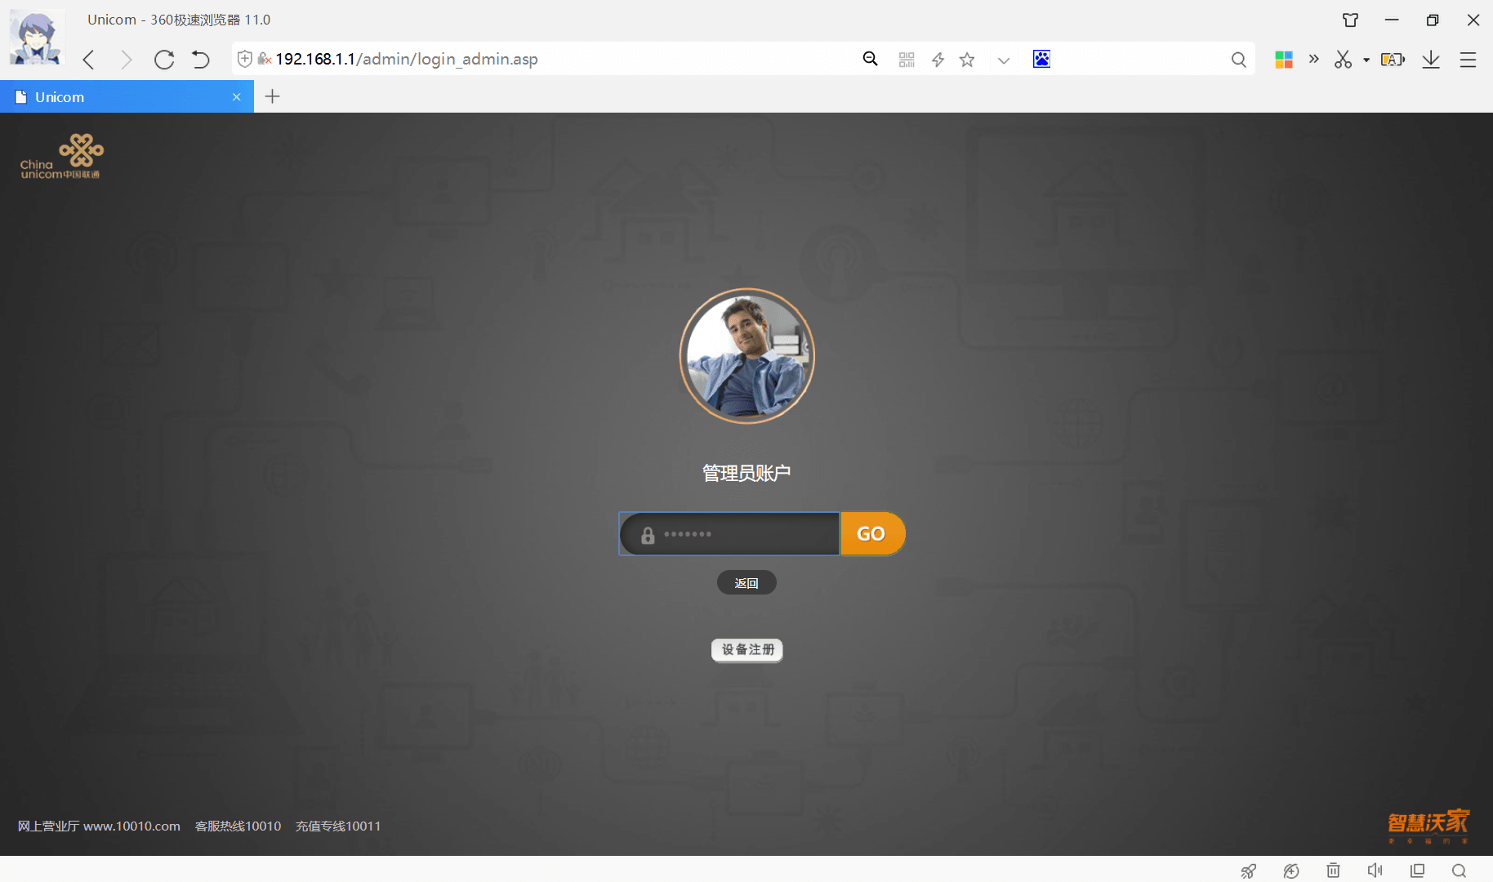Screen dimensions: 1493x882
Task: Click the 客服热线10010 footer text
Action: tap(238, 826)
